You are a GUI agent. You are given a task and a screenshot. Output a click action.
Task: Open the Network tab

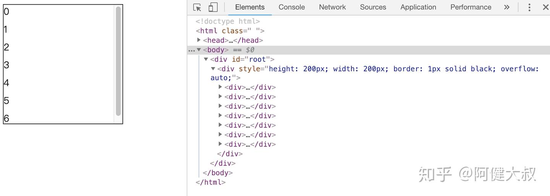tap(332, 7)
